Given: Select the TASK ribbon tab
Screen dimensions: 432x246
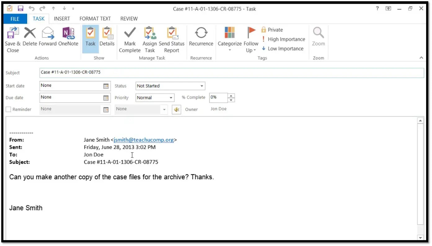Looking at the screenshot, I should click(x=39, y=19).
